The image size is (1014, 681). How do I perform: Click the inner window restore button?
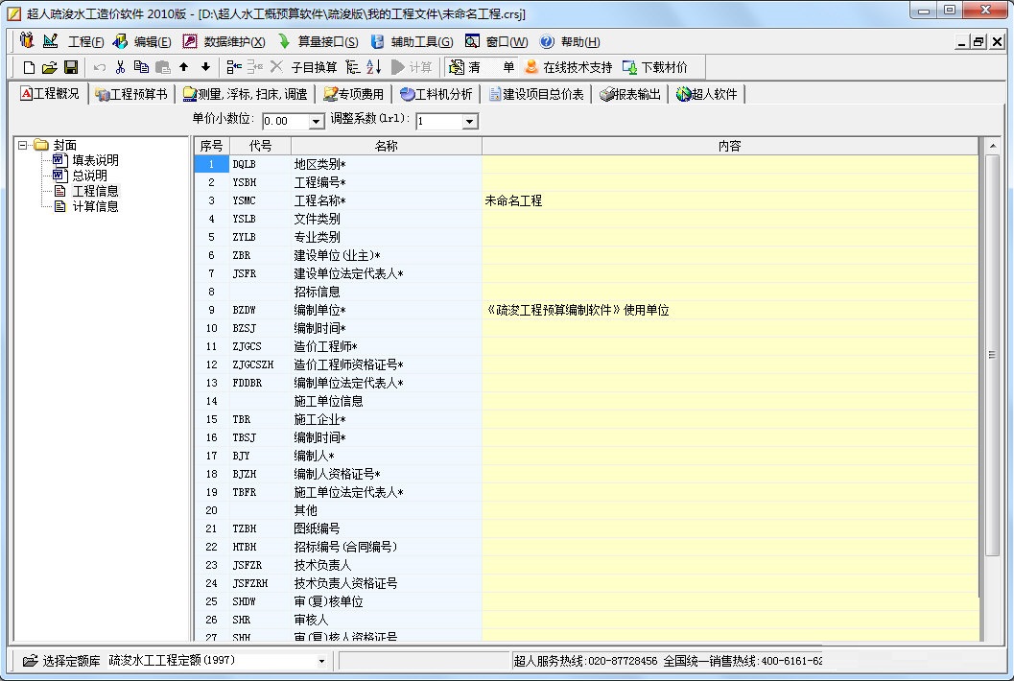pyautogui.click(x=979, y=42)
